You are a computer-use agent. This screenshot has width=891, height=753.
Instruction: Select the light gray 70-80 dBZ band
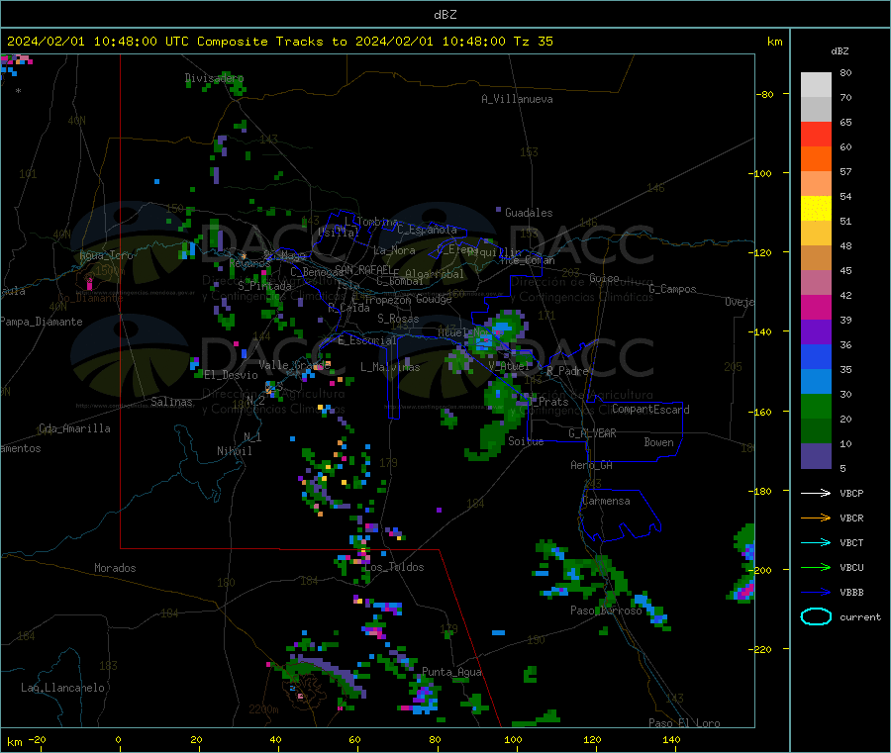pyautogui.click(x=816, y=85)
